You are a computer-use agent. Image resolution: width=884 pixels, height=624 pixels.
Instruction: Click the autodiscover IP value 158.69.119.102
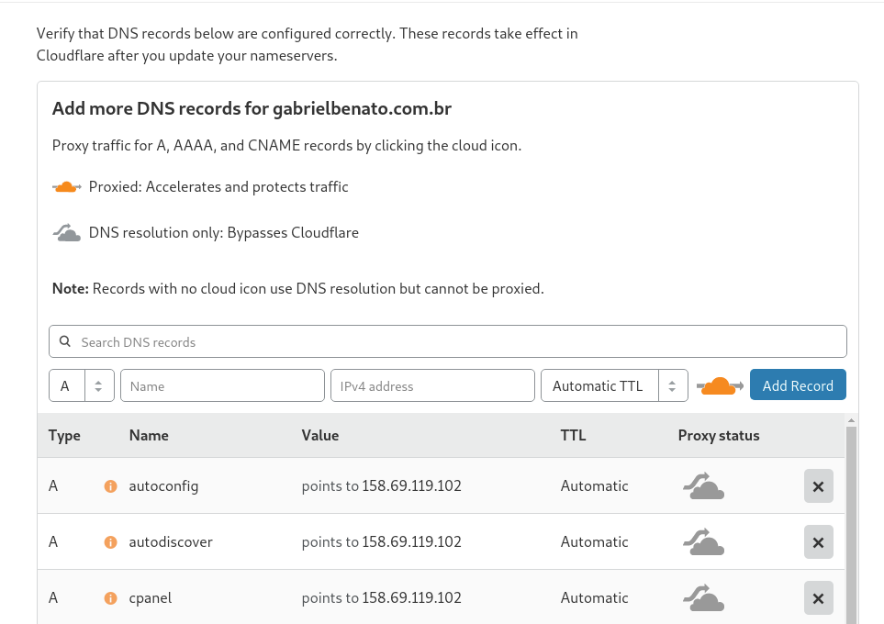pyautogui.click(x=411, y=541)
